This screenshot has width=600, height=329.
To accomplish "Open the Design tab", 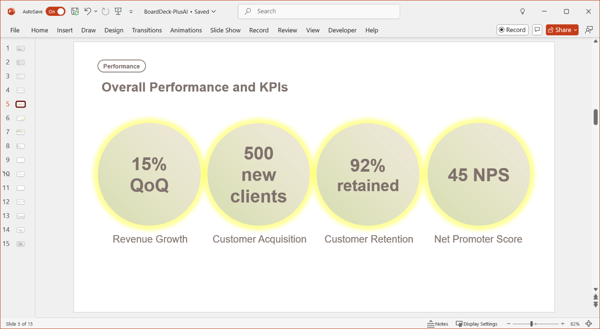I will 114,30.
